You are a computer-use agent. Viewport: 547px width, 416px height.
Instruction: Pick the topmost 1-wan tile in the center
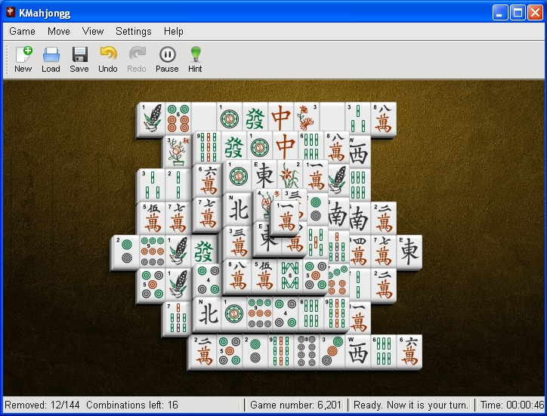pyautogui.click(x=287, y=219)
